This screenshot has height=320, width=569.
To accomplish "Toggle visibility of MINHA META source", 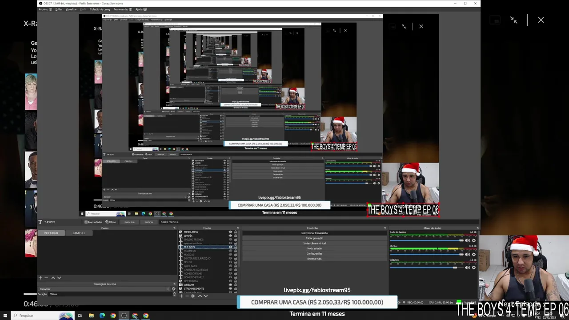I will pyautogui.click(x=230, y=232).
